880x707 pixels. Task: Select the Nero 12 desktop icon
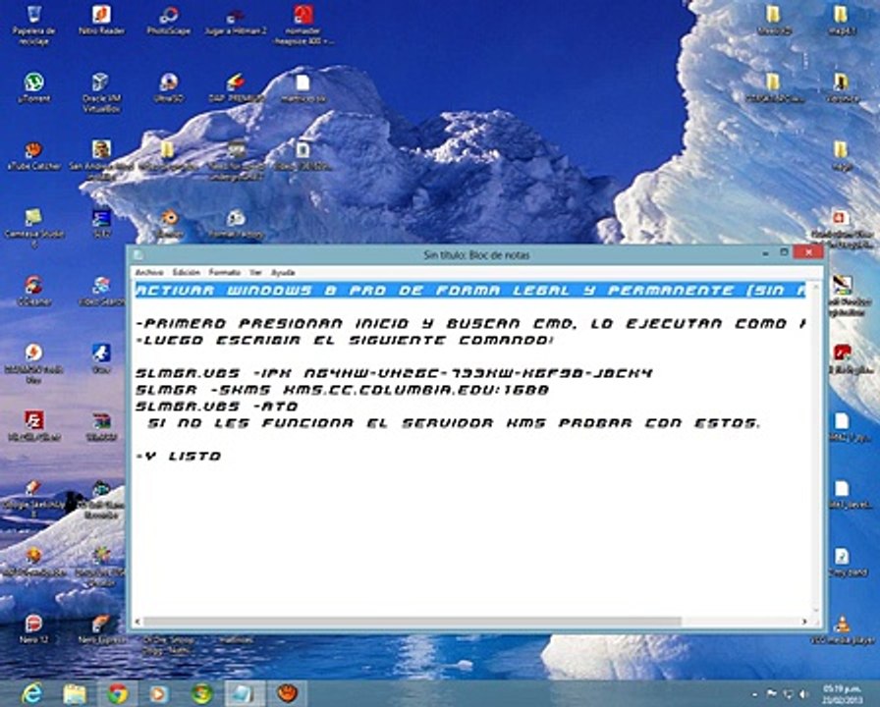(33, 628)
